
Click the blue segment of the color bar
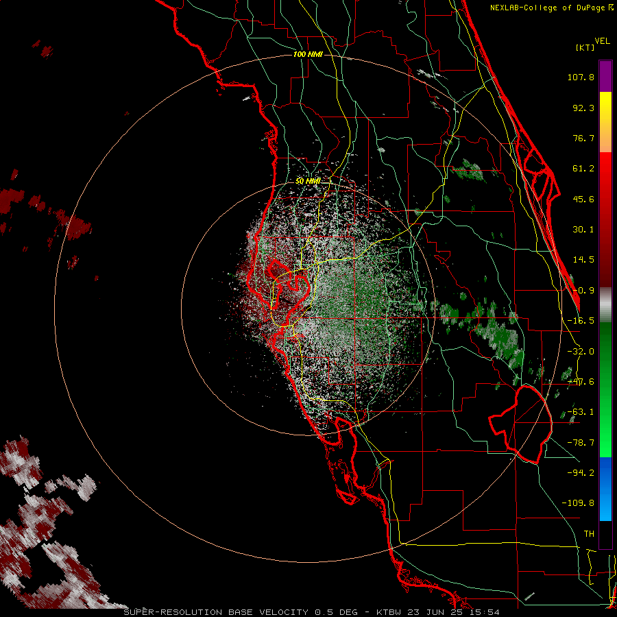click(x=605, y=489)
